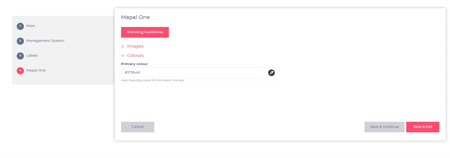Toggle the Colours section heading

point(135,56)
